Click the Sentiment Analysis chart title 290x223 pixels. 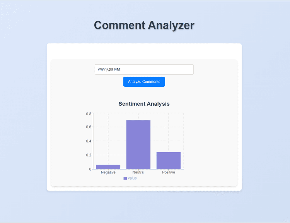(x=144, y=104)
